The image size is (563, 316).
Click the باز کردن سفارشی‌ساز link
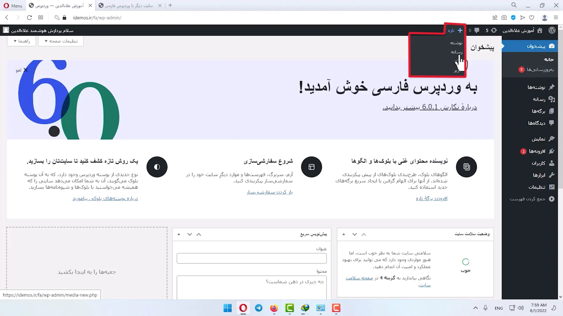click(270, 192)
